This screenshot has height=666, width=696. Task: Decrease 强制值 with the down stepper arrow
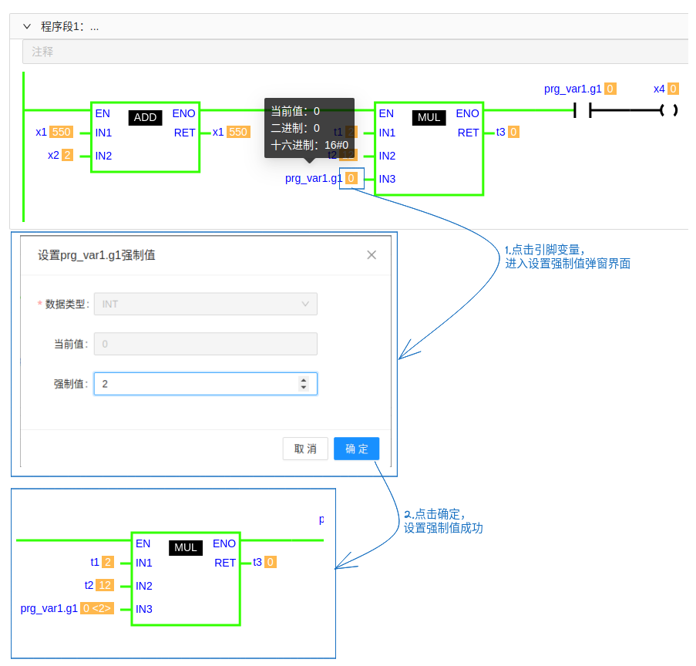304,388
